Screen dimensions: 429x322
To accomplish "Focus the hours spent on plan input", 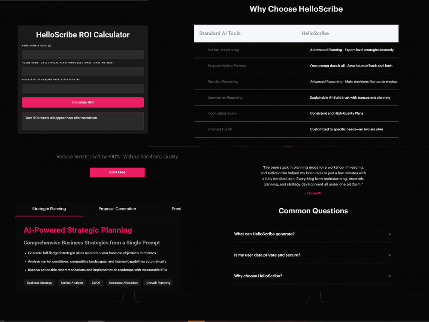I will (83, 71).
